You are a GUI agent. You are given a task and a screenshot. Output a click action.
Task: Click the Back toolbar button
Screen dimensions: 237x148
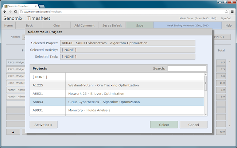(x=29, y=25)
